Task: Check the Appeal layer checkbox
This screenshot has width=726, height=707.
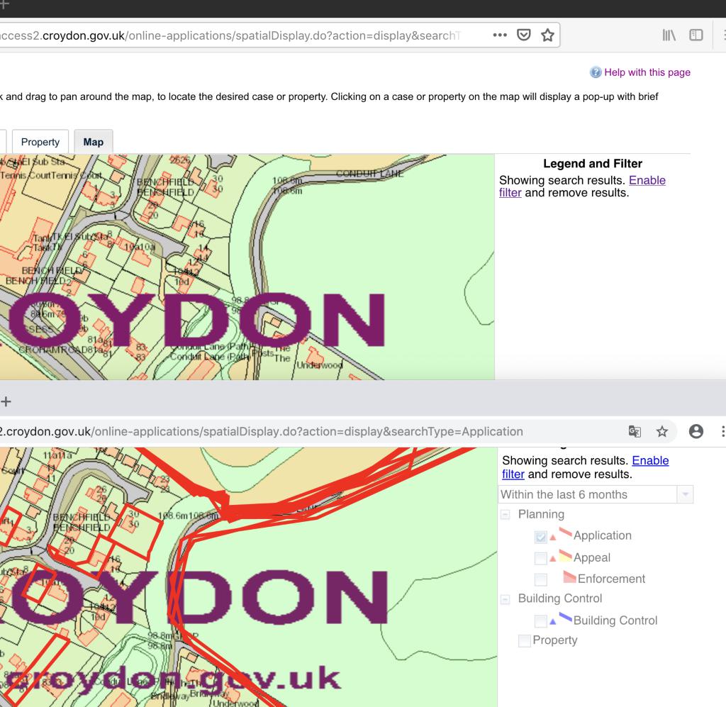Action: pyautogui.click(x=540, y=558)
